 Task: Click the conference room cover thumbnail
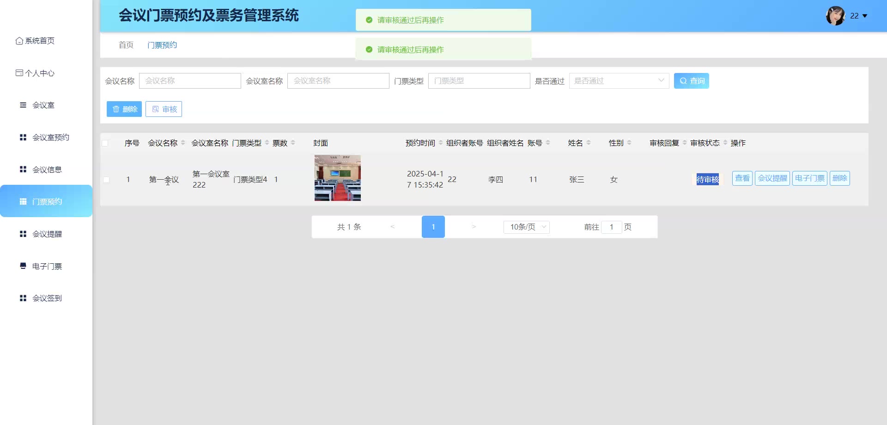point(337,178)
